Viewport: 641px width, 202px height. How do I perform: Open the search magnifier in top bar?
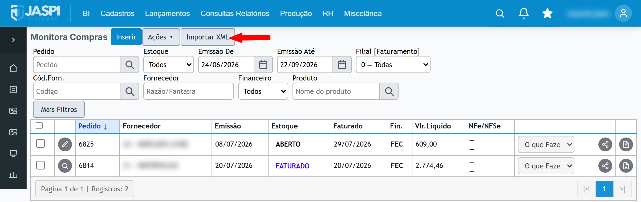click(500, 13)
